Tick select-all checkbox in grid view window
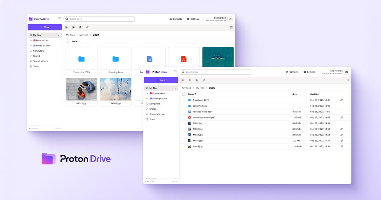The width and height of the screenshot is (381, 200). (x=67, y=41)
